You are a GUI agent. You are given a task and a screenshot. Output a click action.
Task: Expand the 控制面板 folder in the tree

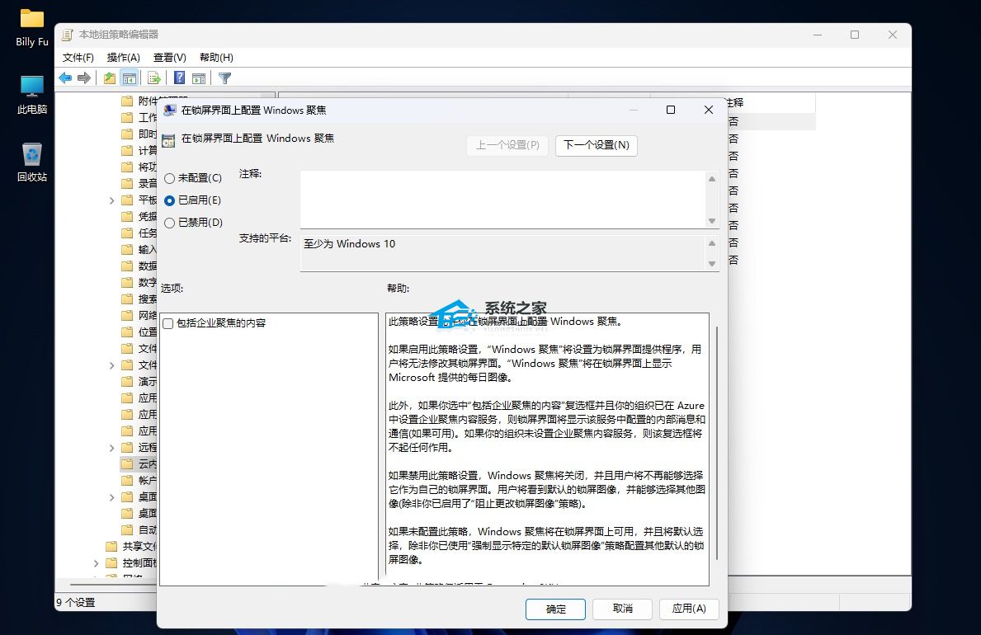coord(96,563)
